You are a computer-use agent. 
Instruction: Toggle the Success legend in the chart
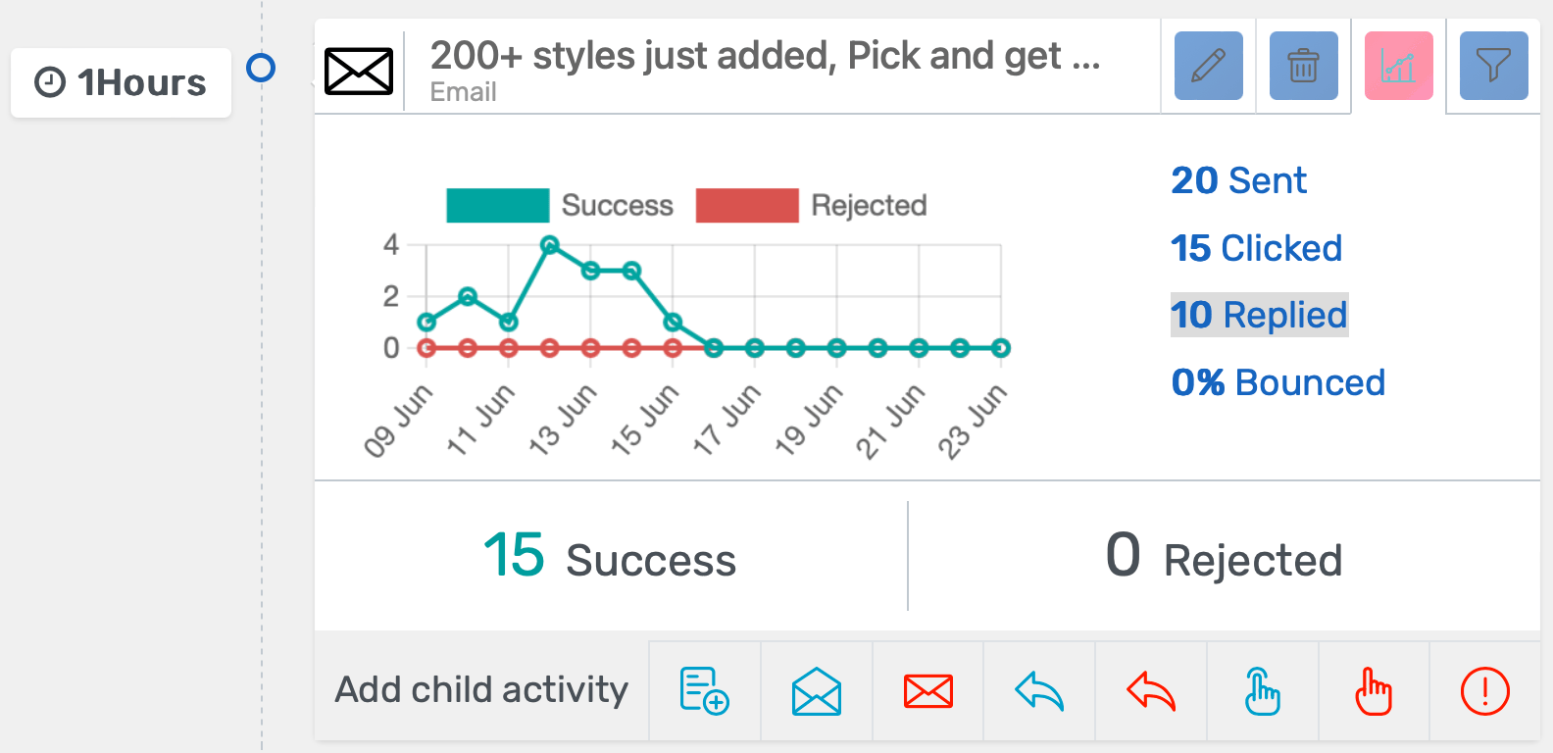[x=617, y=205]
